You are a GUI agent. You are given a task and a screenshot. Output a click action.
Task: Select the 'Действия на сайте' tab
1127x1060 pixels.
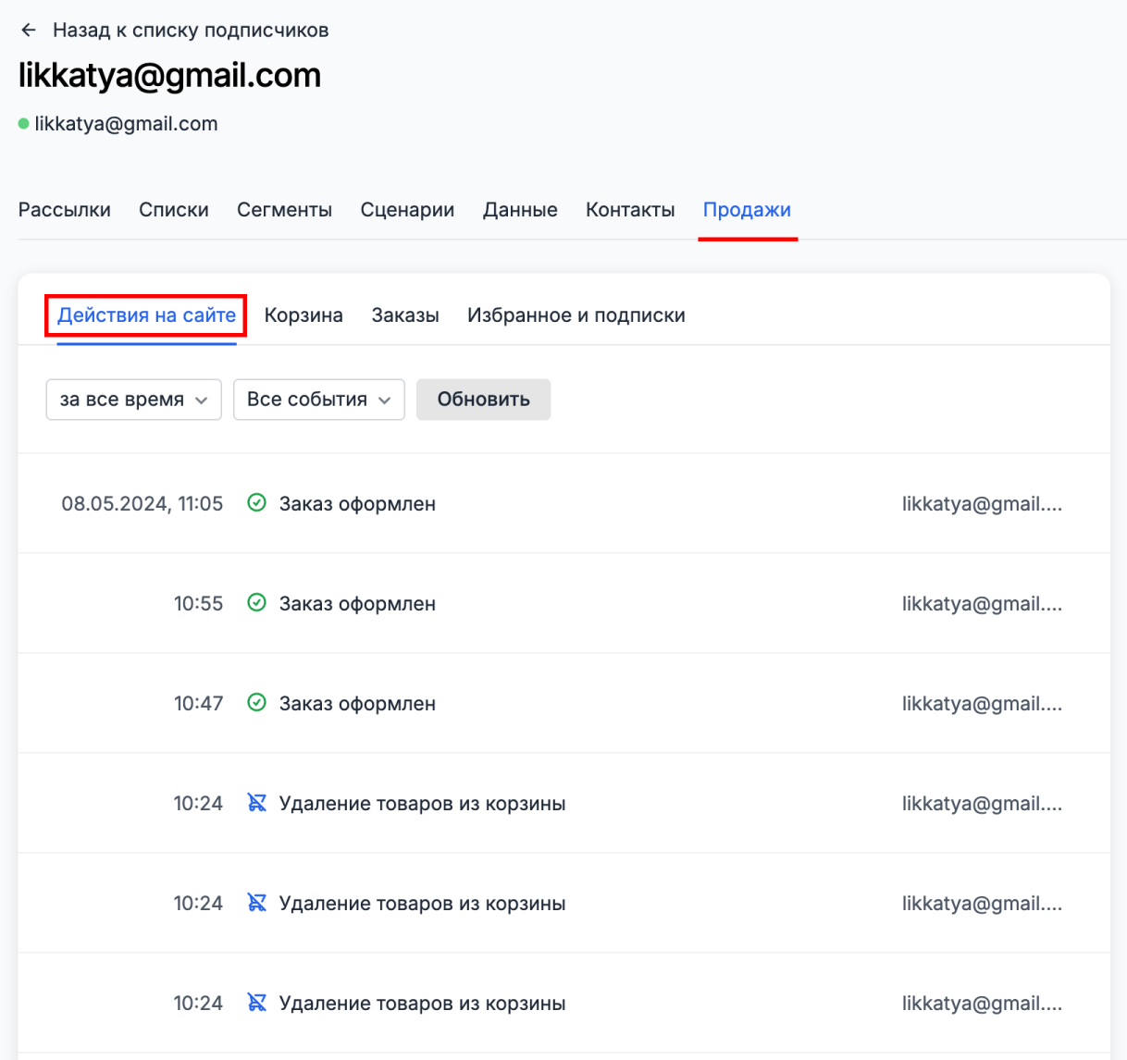click(146, 315)
